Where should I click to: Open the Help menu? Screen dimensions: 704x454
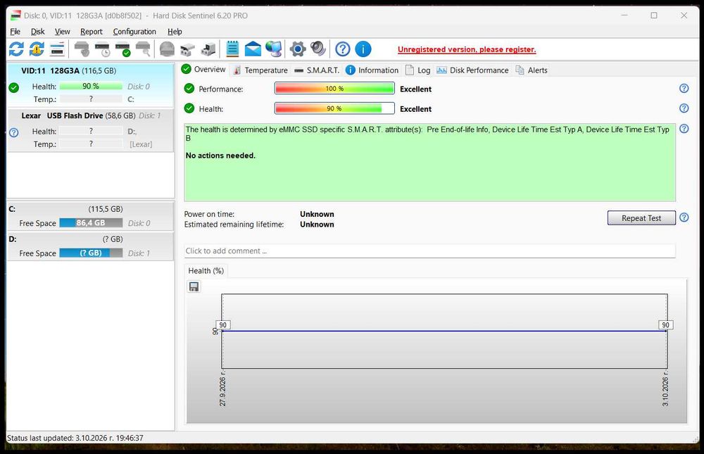(x=175, y=32)
